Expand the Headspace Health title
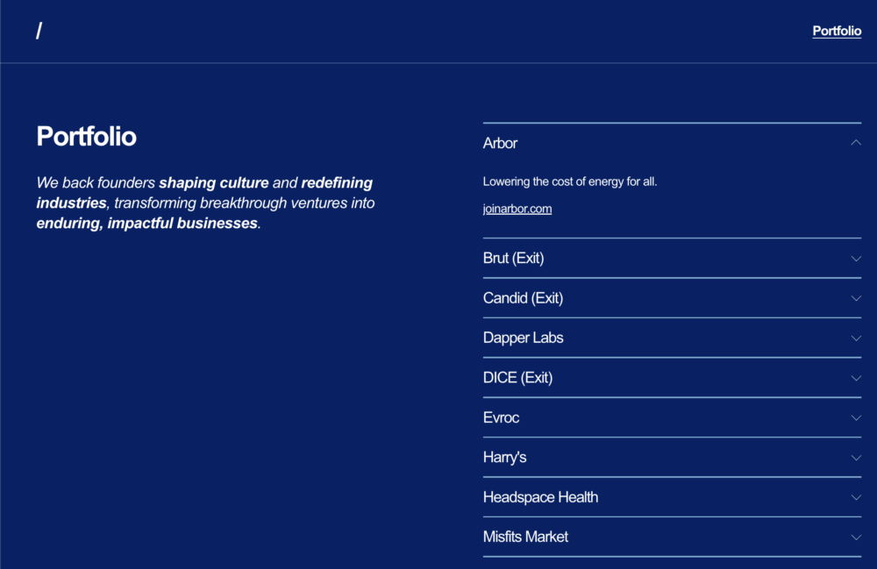Viewport: 877px width, 569px height. coord(540,497)
